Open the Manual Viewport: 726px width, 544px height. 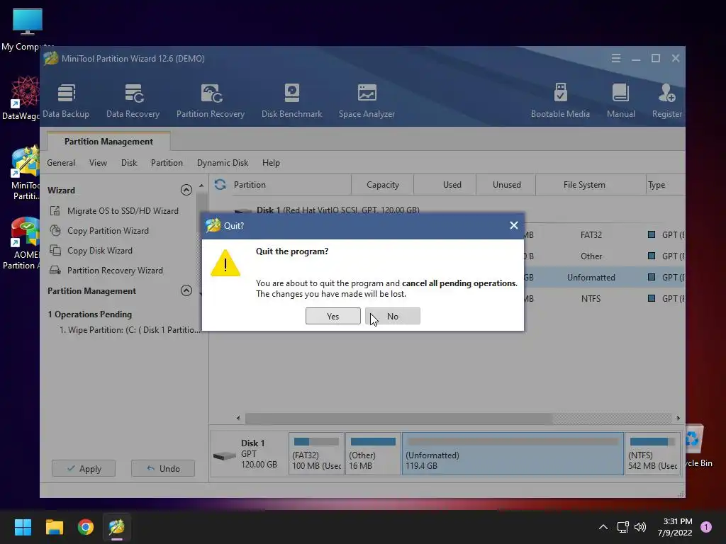(621, 101)
